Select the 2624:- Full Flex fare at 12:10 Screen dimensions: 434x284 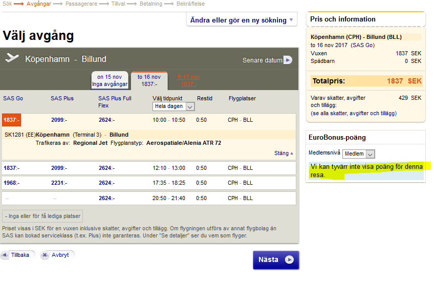click(x=106, y=168)
